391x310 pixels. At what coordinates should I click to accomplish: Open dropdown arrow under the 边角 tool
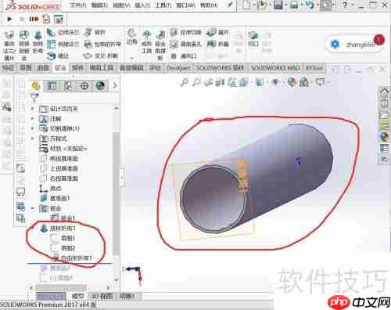[132, 58]
